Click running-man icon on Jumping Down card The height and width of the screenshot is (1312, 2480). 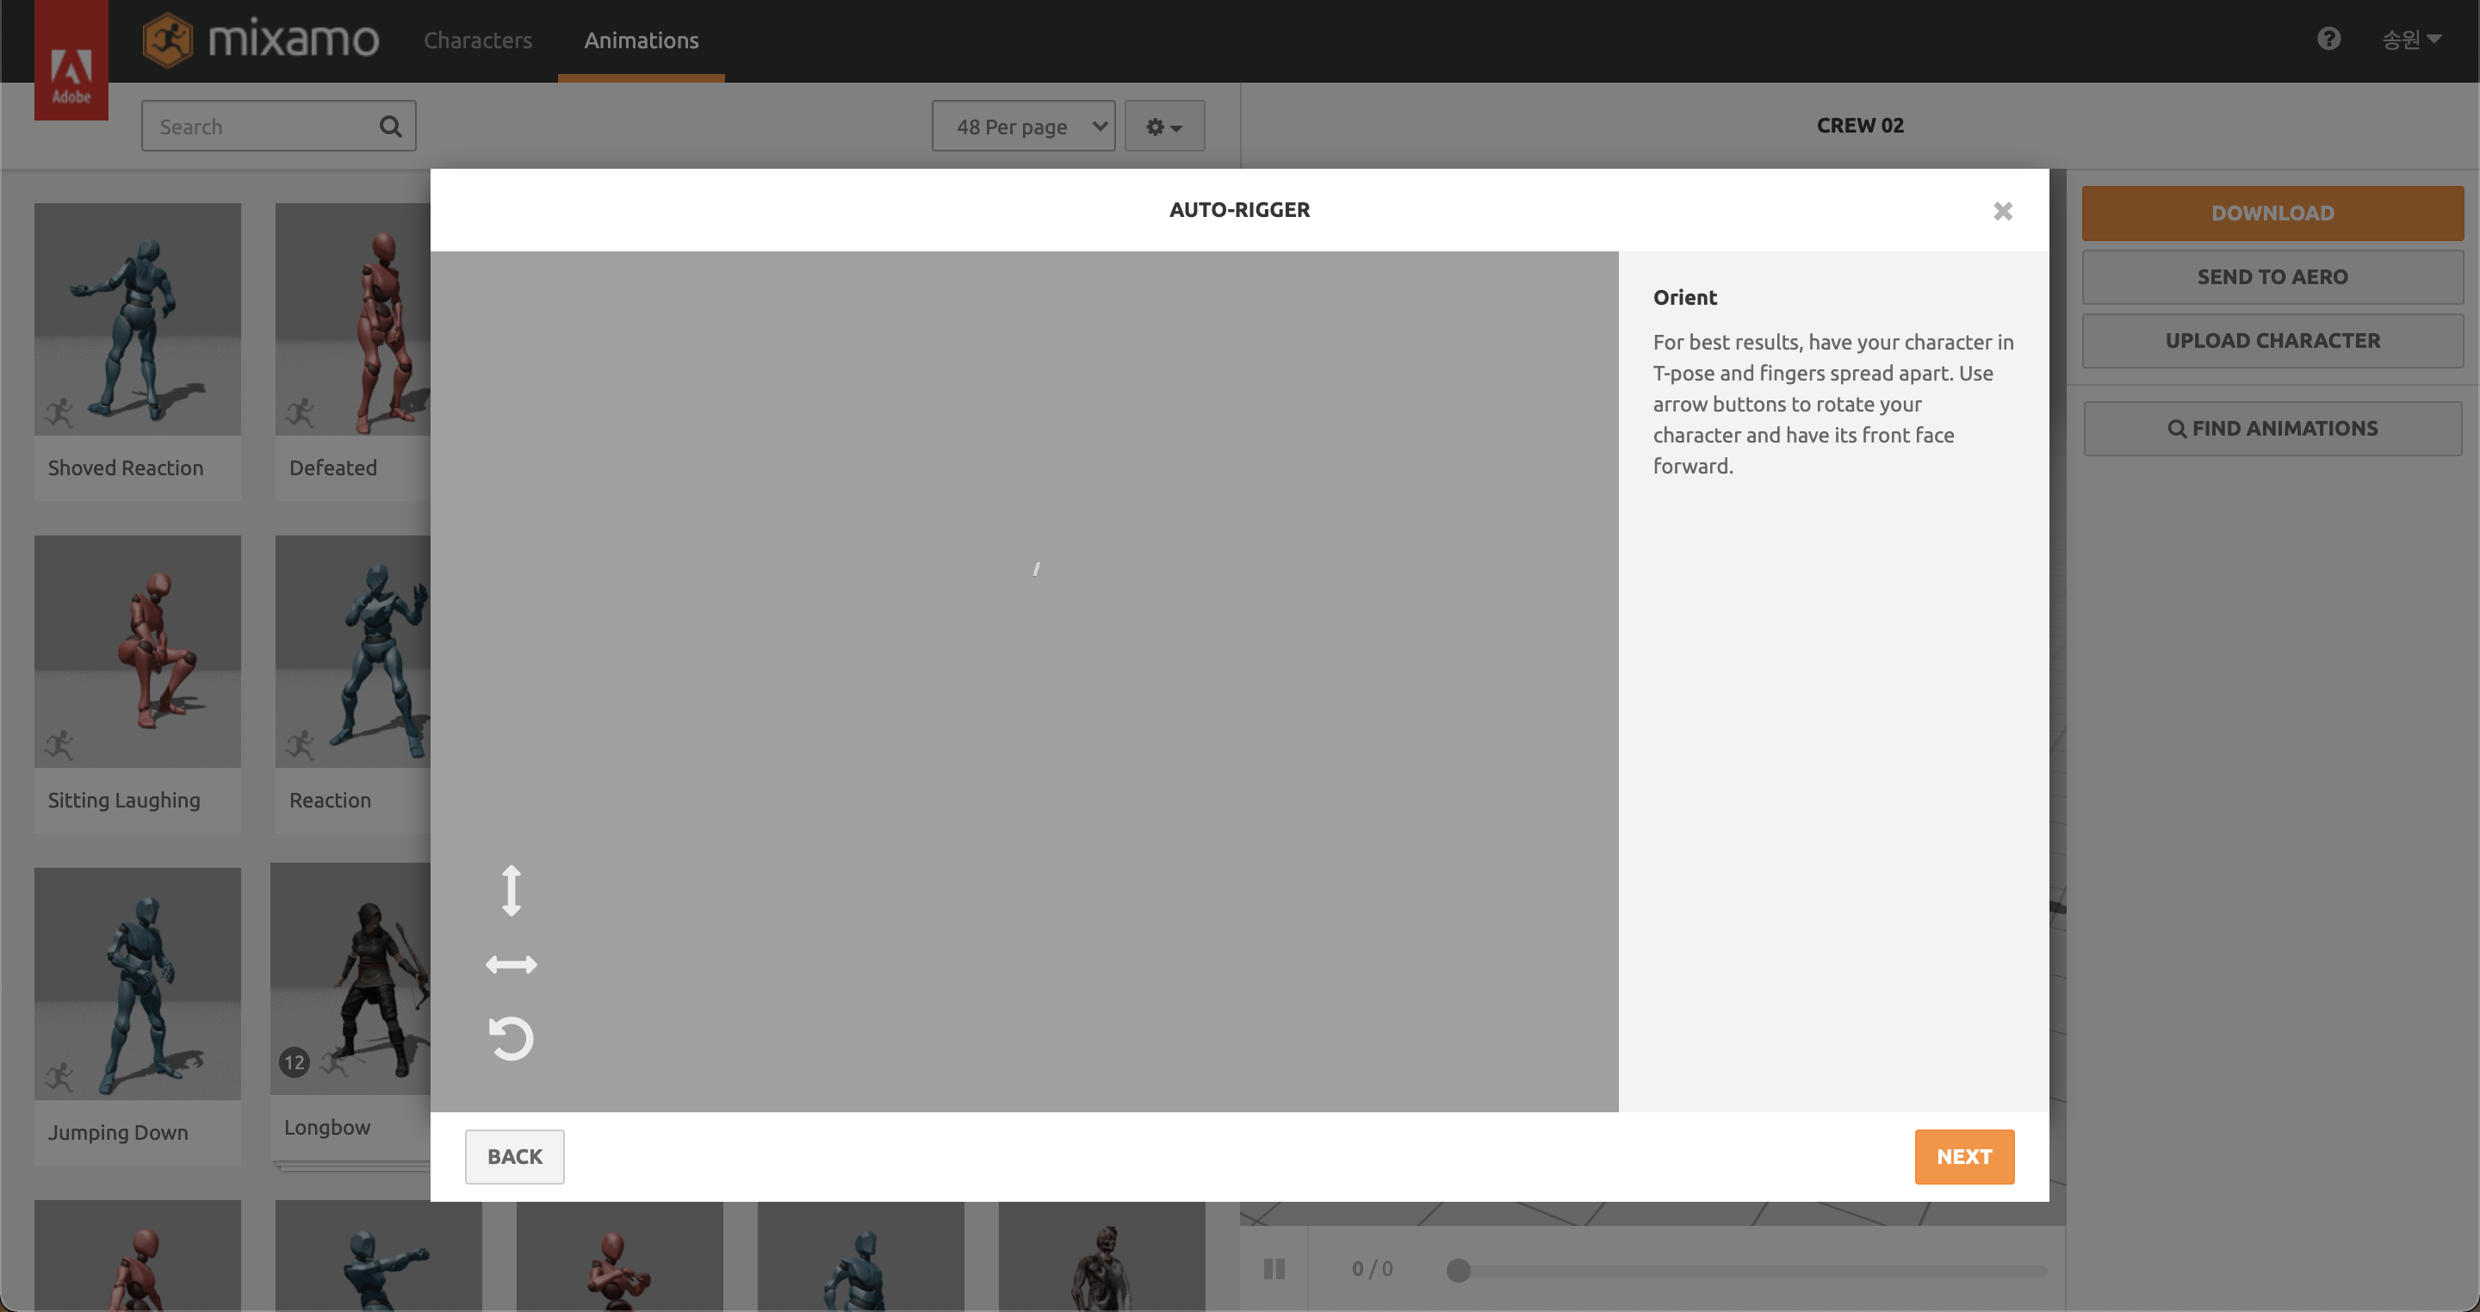point(59,1077)
